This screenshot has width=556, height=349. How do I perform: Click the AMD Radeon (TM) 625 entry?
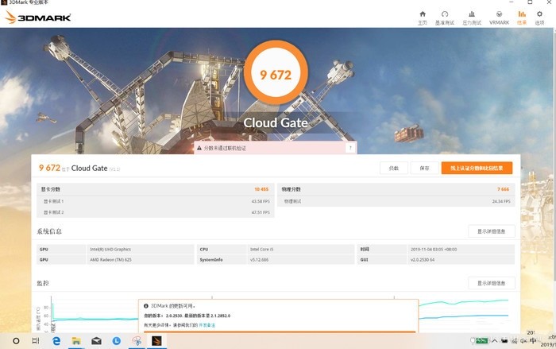tap(110, 259)
